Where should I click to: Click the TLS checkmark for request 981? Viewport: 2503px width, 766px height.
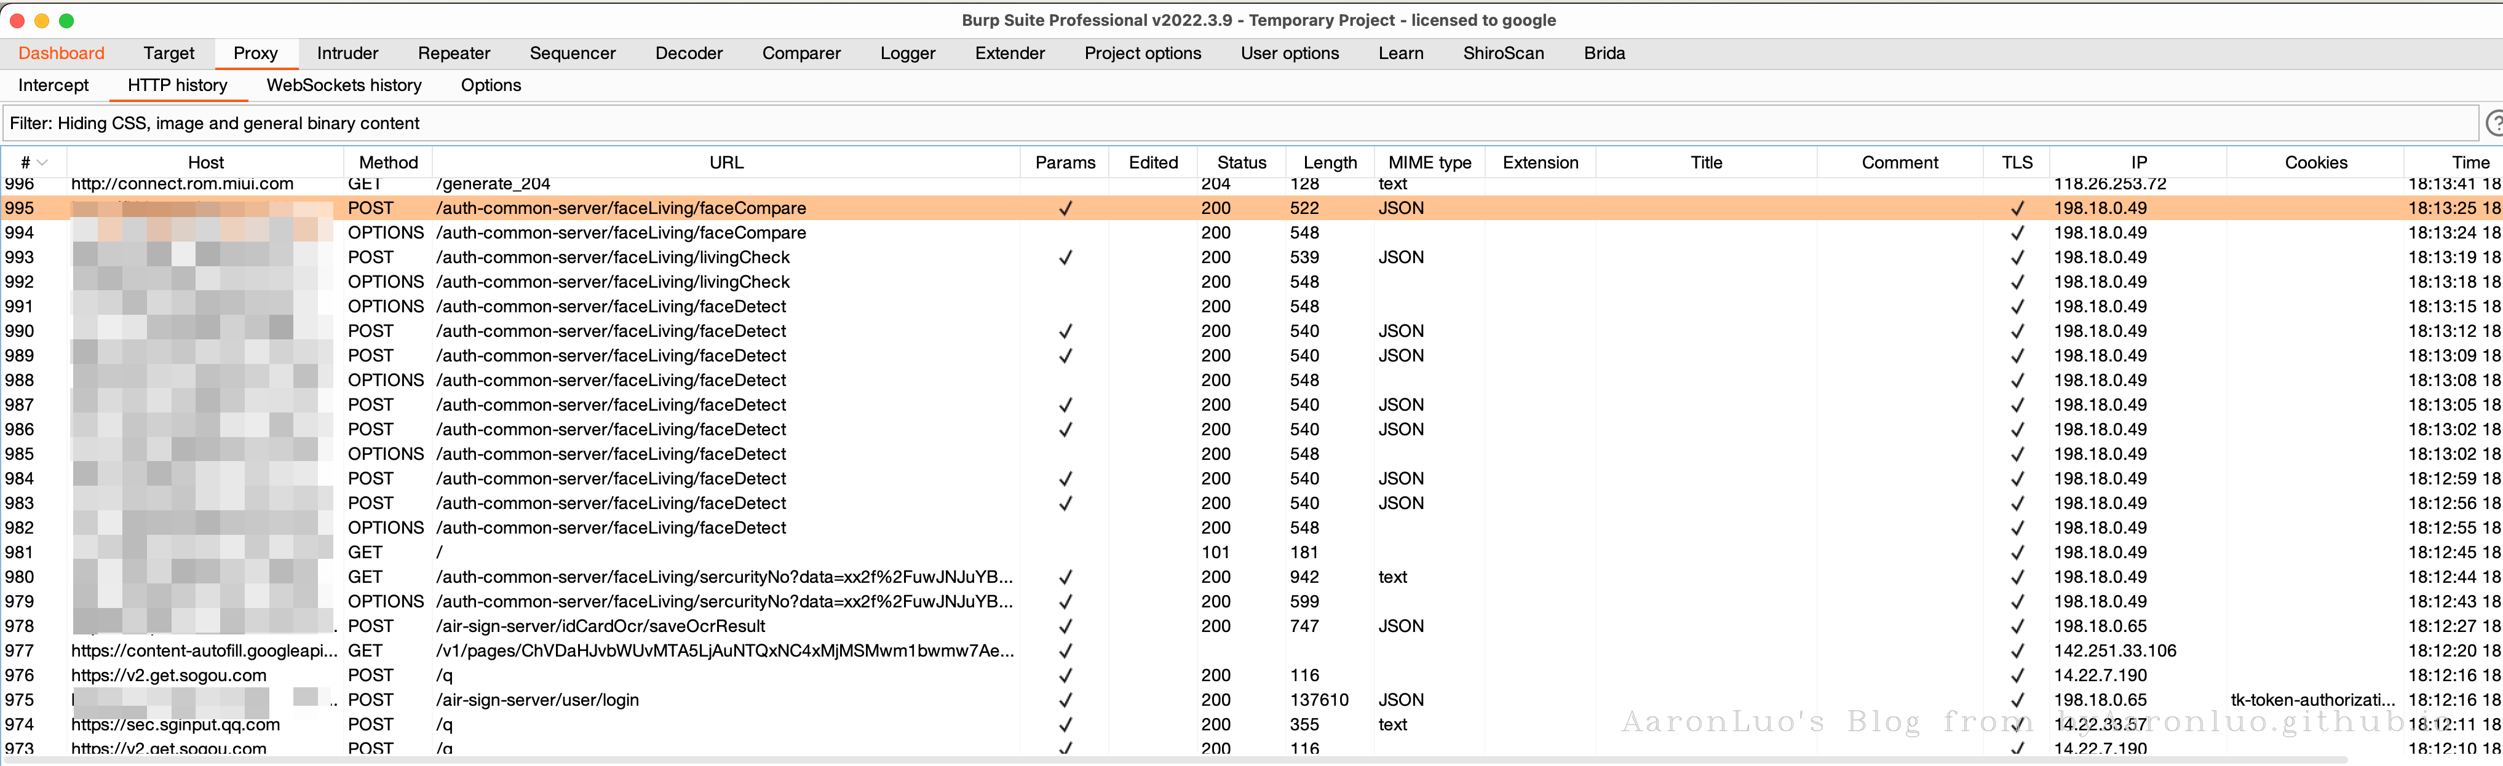click(2017, 553)
